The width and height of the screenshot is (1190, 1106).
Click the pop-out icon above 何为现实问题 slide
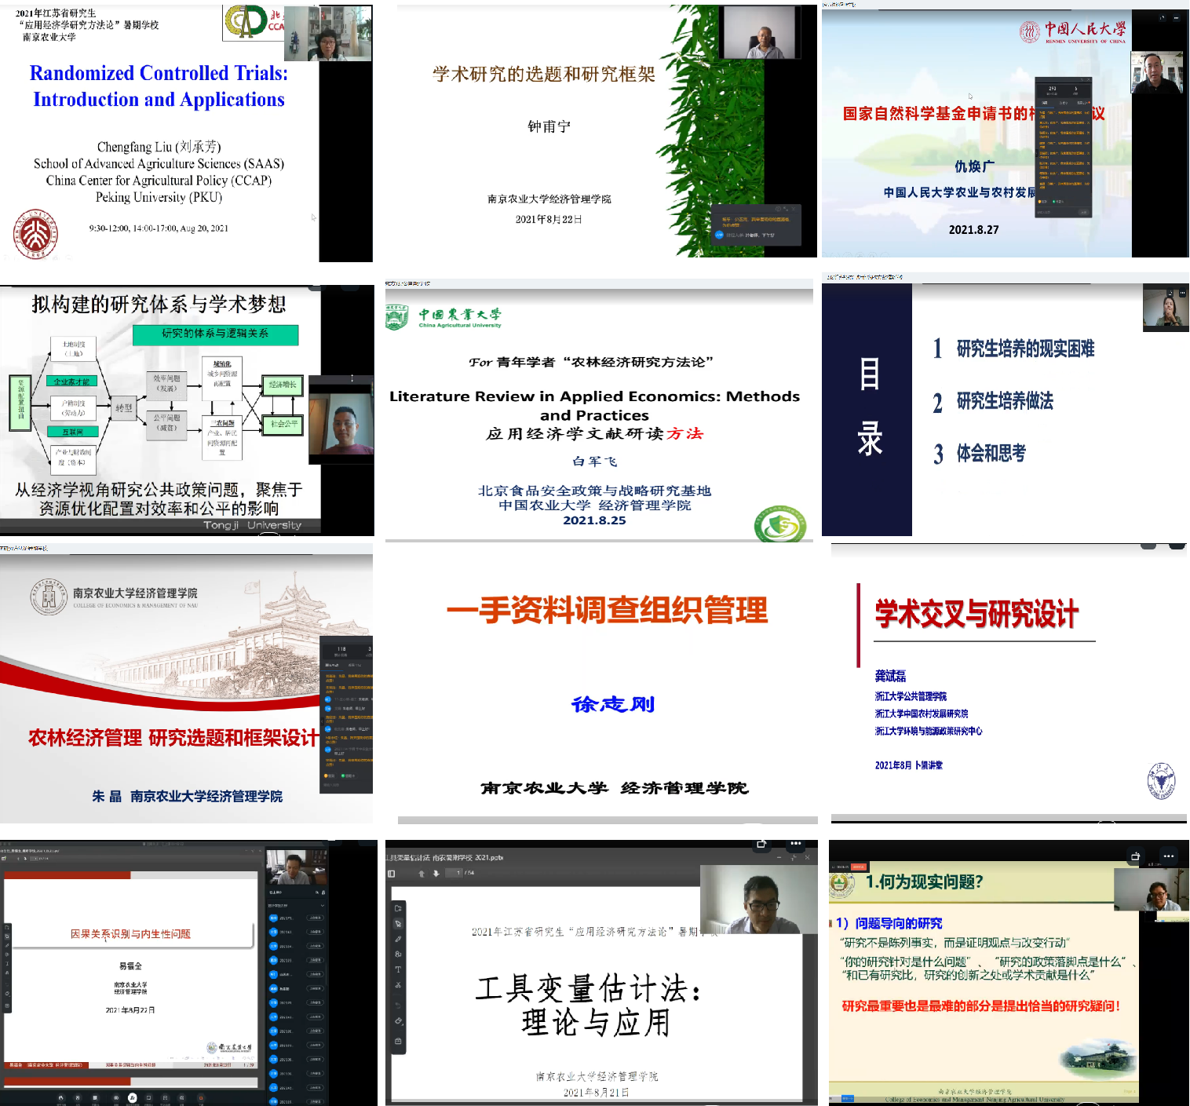[x=1134, y=856]
